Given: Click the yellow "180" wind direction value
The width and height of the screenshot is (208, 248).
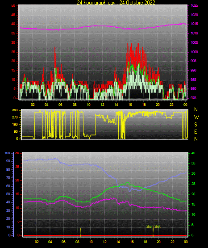Looking at the screenshot, I should 15,125.
